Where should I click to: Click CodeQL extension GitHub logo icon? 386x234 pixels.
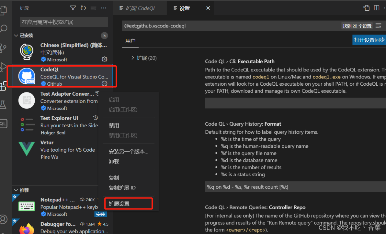click(27, 76)
